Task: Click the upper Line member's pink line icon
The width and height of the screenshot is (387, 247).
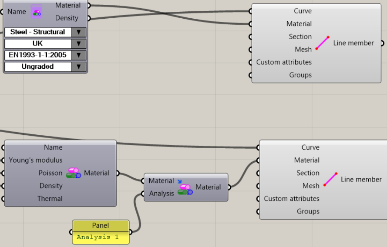Action: click(x=322, y=43)
